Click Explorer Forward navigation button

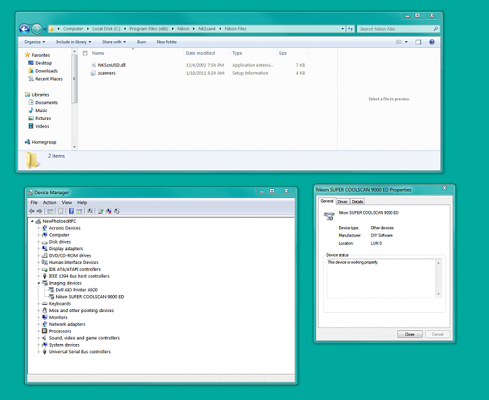click(37, 29)
